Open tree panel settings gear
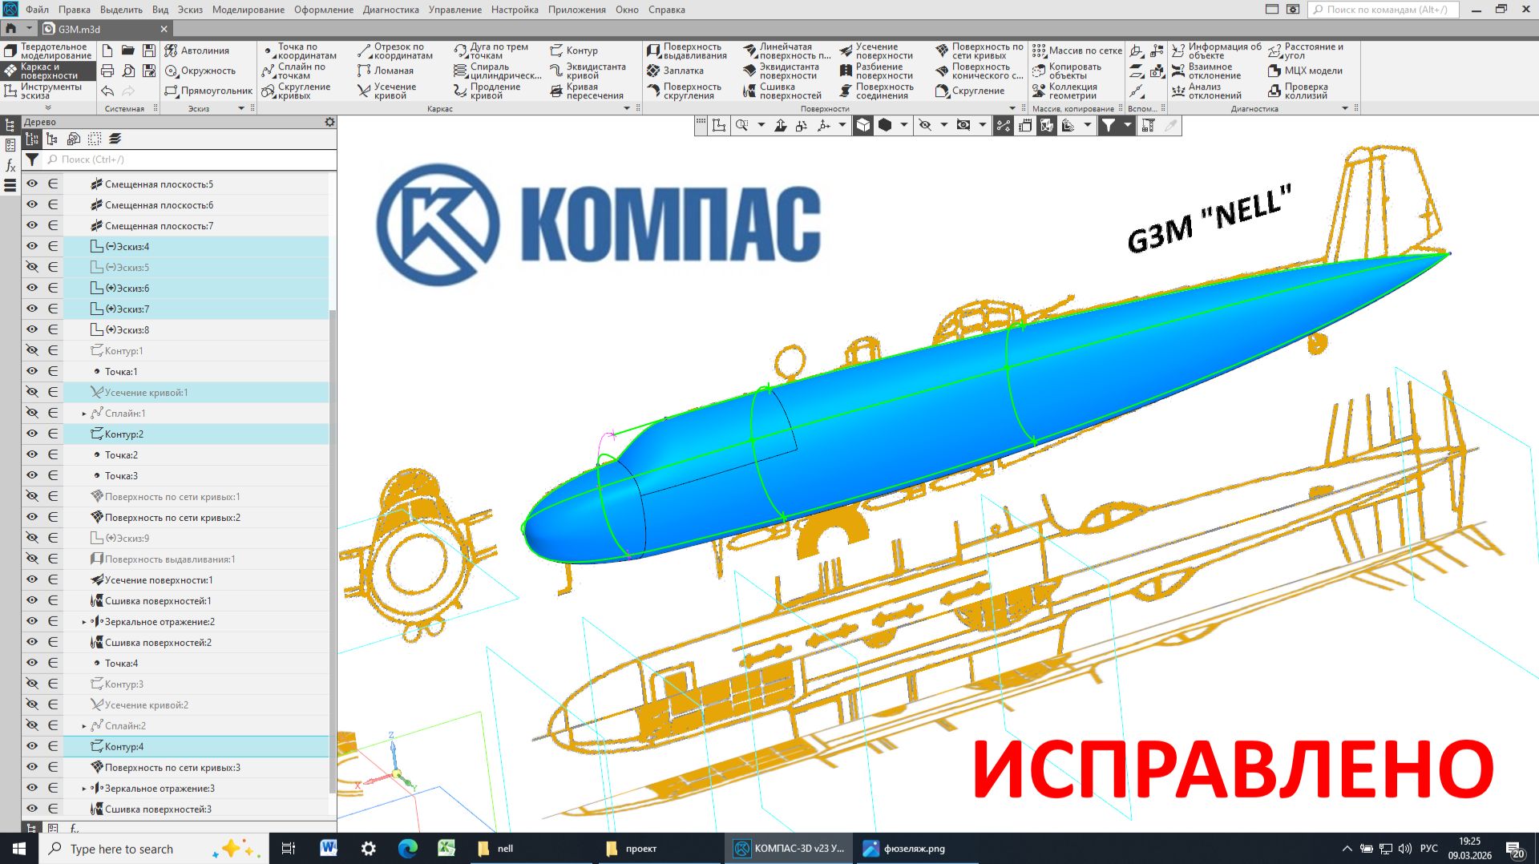Viewport: 1539px width, 864px height. point(329,122)
